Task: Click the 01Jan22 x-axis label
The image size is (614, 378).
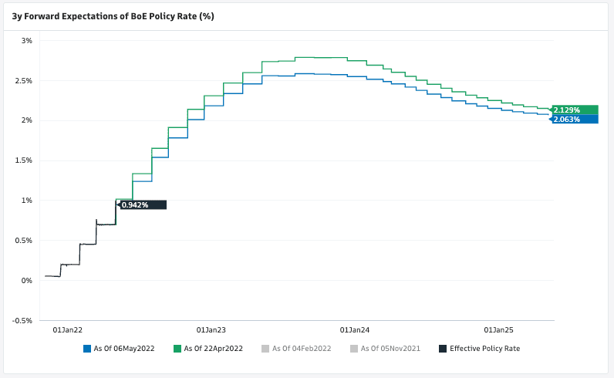Action: click(67, 330)
